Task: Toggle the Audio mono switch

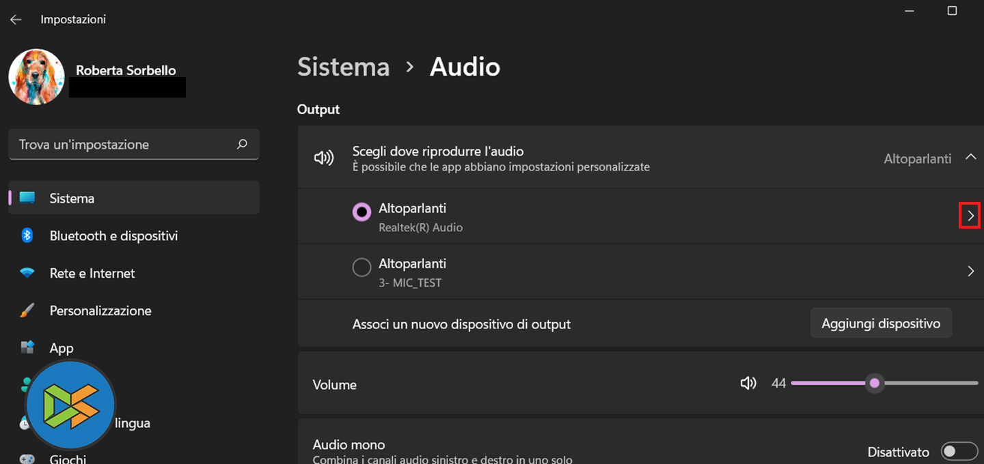Action: 959,452
